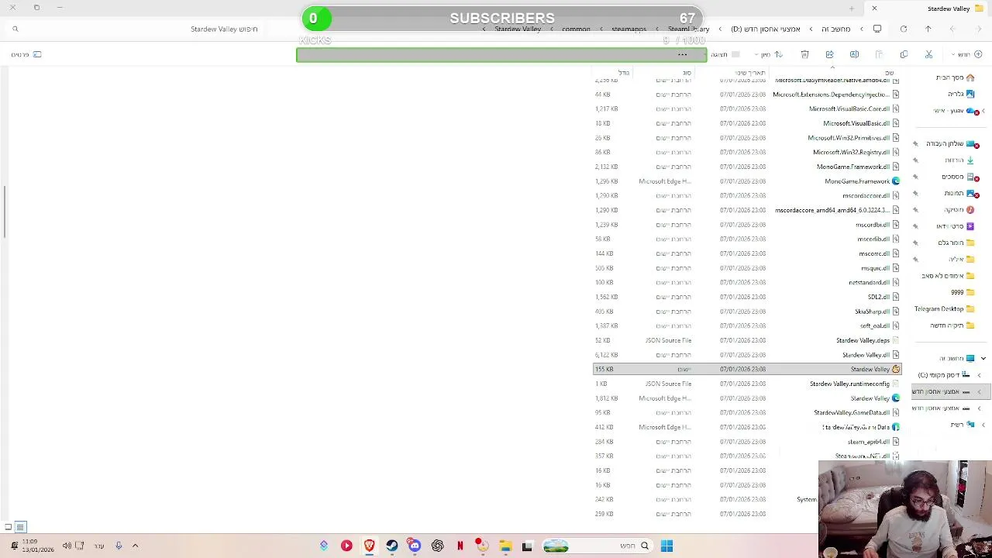The image size is (992, 558).
Task: Open the Windows Start menu
Action: click(x=666, y=546)
